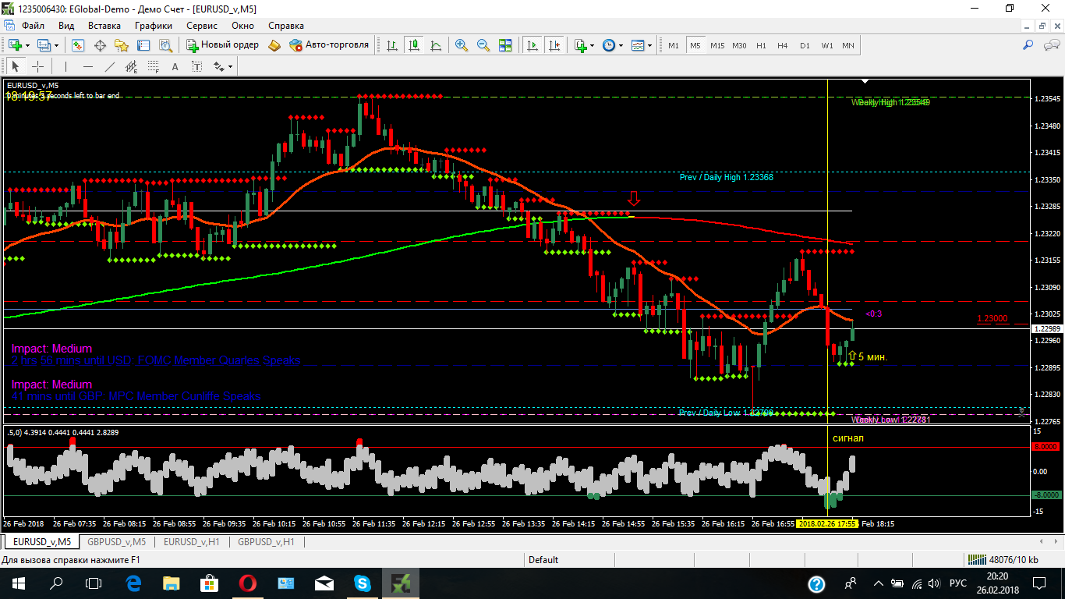The height and width of the screenshot is (599, 1065).
Task: Tile chart windows icon
Action: [505, 45]
